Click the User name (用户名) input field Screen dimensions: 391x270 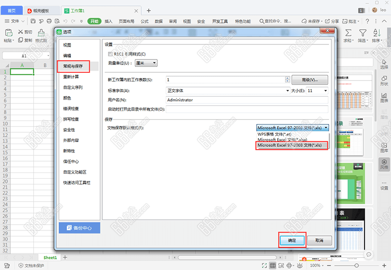(x=247, y=100)
